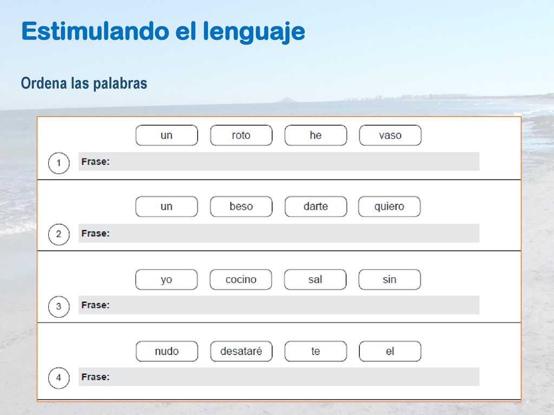Click the word 'he' in exercise 1
554x415 pixels.
coord(316,135)
